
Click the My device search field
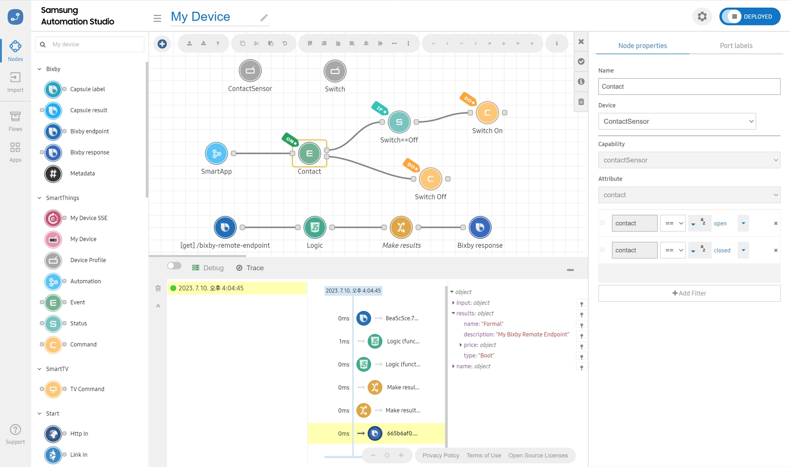coord(90,44)
